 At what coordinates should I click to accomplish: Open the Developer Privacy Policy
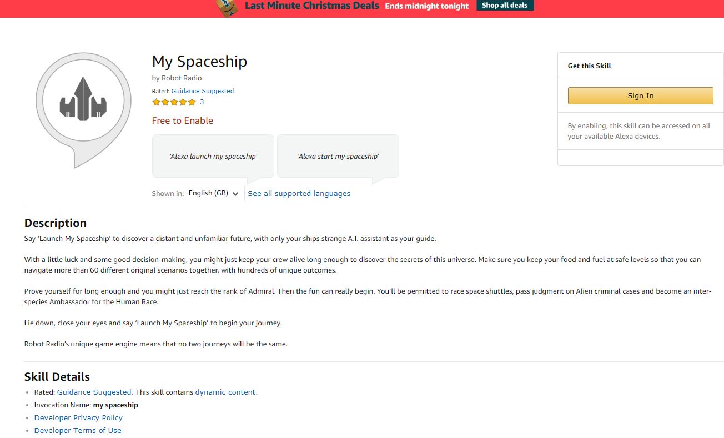78,417
